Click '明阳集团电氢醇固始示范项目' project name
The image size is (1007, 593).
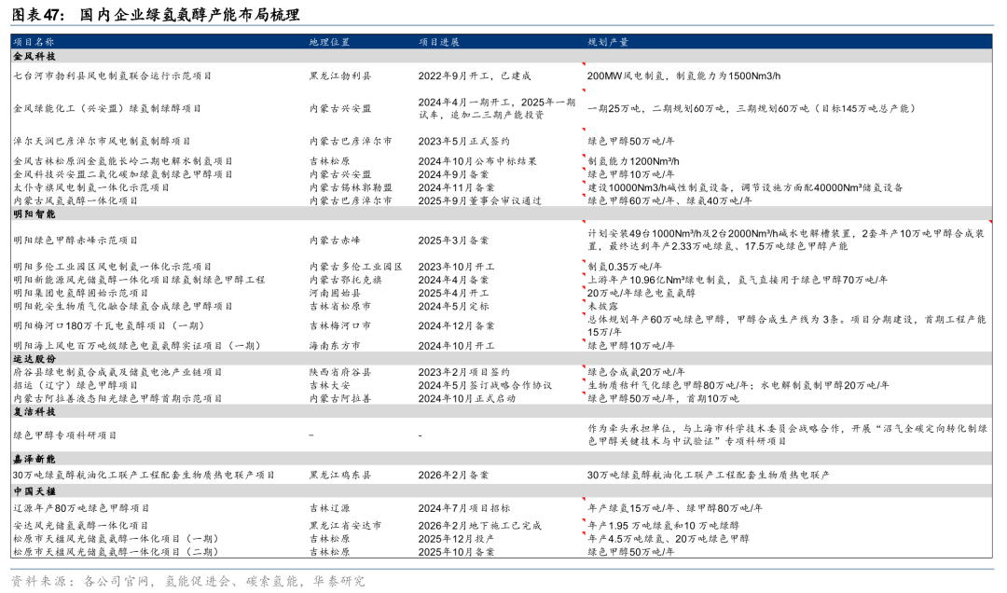tap(81, 293)
